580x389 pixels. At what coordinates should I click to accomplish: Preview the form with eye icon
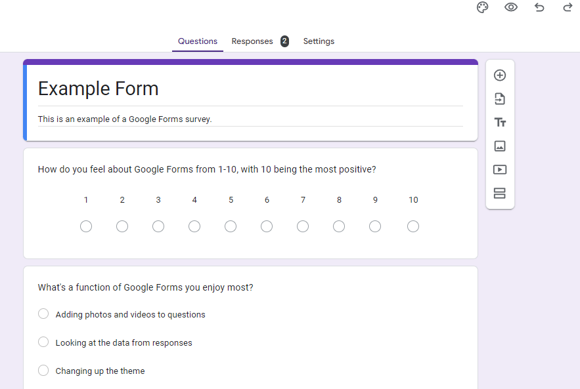[x=511, y=7]
